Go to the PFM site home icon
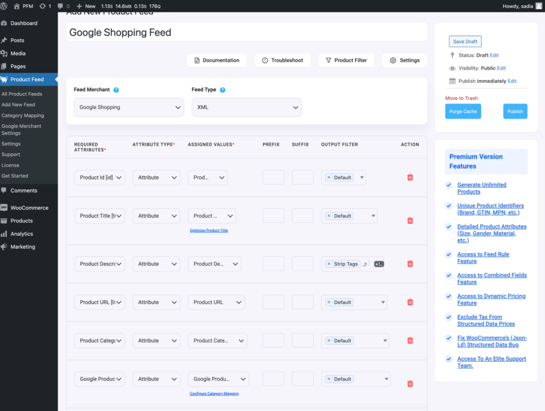The width and height of the screenshot is (545, 411). pyautogui.click(x=16, y=6)
